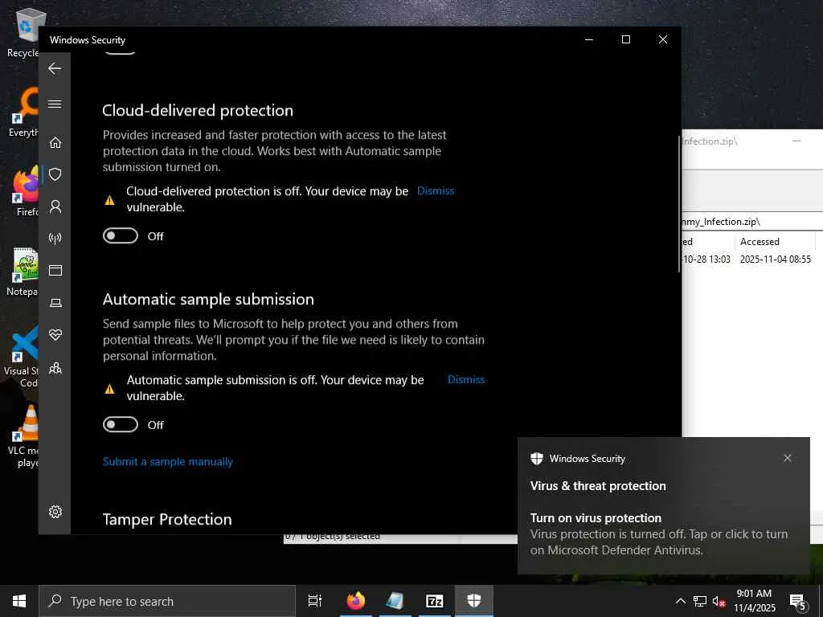Go back using the back arrow

pyautogui.click(x=55, y=68)
